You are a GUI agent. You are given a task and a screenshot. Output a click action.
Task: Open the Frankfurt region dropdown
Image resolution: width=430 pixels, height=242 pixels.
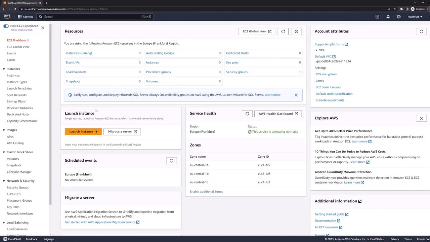[x=415, y=16]
